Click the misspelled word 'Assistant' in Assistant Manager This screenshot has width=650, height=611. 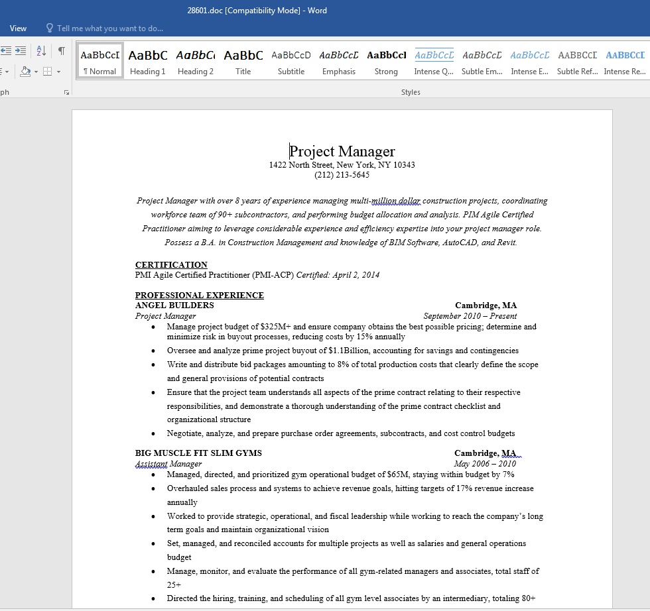151,464
